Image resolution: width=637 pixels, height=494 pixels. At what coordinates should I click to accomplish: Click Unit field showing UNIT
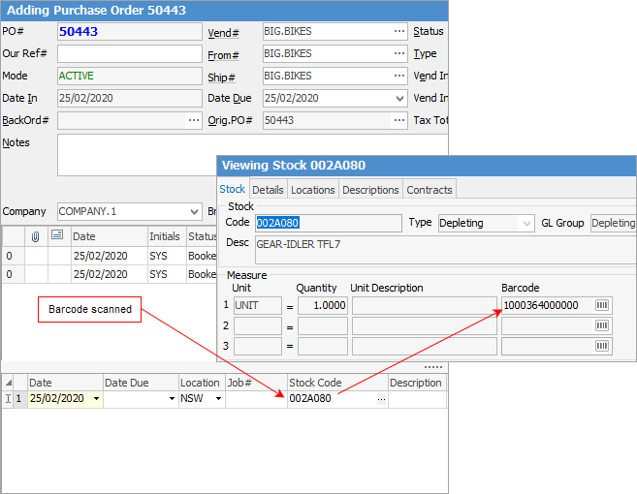click(x=258, y=305)
